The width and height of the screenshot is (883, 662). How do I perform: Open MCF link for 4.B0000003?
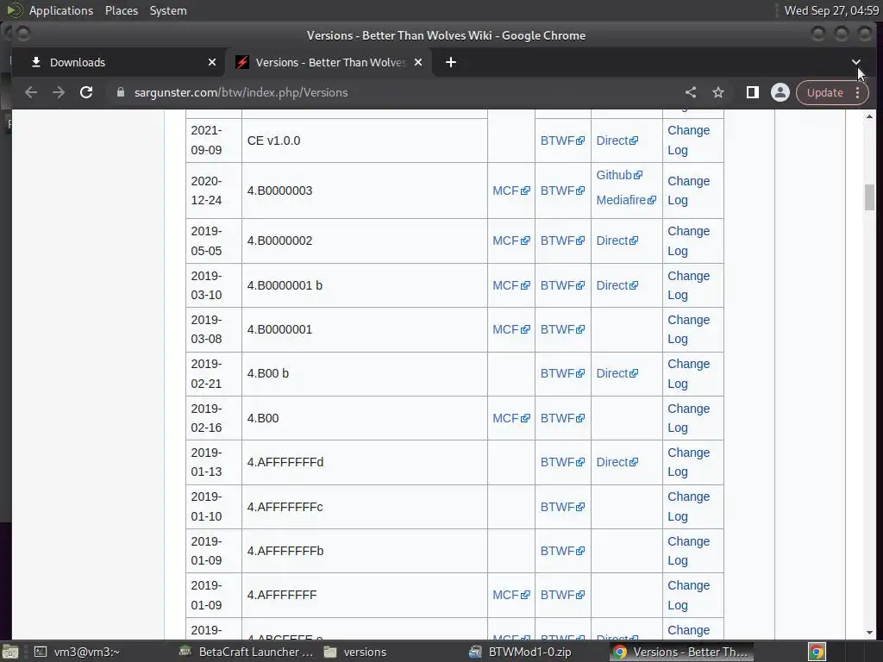(510, 190)
